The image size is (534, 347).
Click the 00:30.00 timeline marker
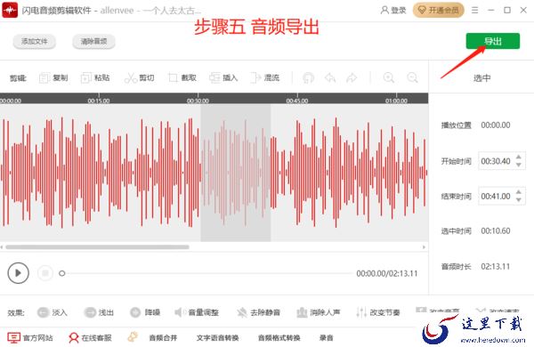click(x=198, y=101)
